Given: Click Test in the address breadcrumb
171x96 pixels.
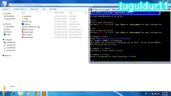Looking at the screenshot, I should click(x=37, y=5).
